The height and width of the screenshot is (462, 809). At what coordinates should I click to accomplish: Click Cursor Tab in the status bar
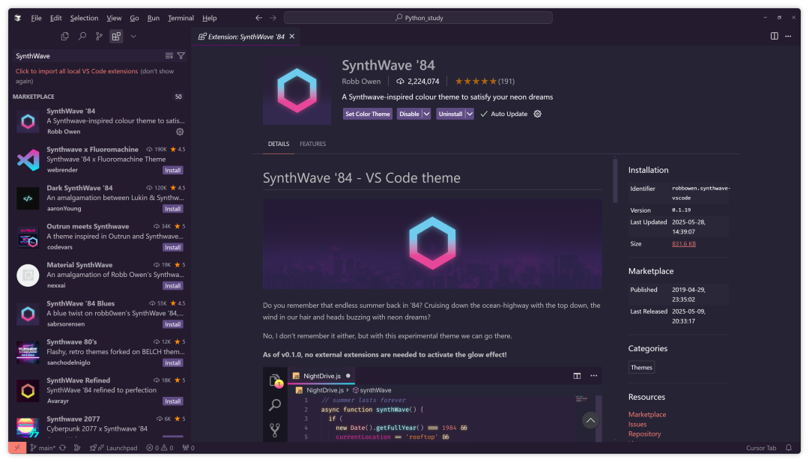tap(761, 448)
